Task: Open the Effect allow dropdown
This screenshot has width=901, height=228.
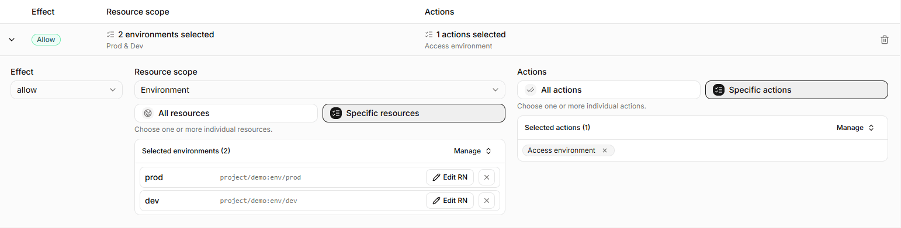Action: [x=67, y=90]
